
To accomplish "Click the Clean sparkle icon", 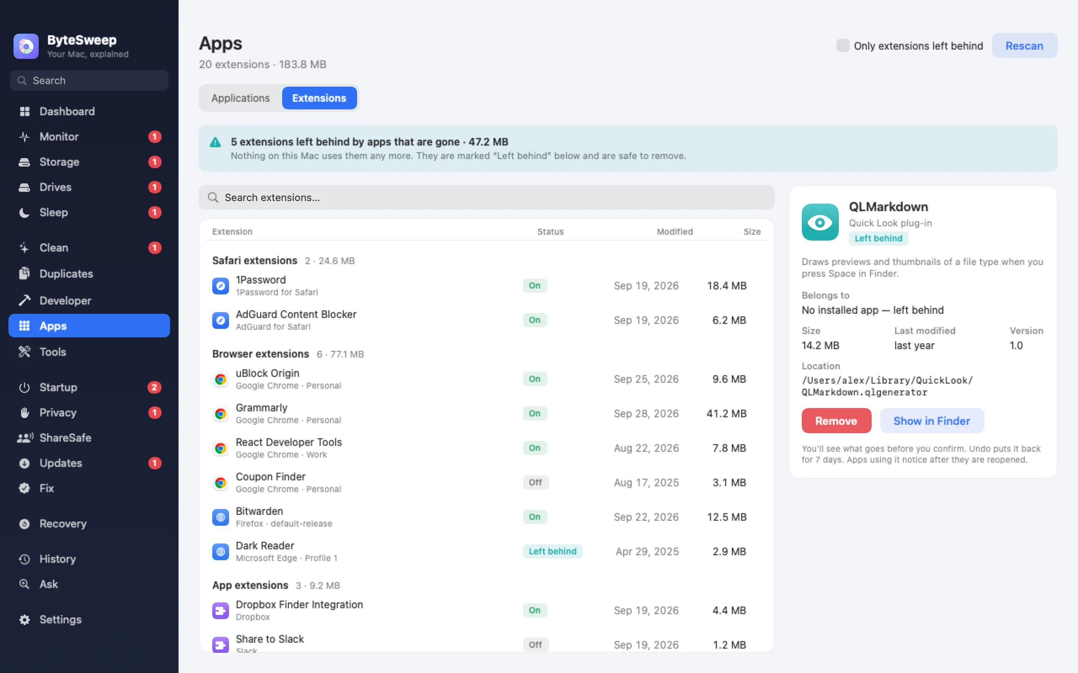I will click(x=24, y=247).
